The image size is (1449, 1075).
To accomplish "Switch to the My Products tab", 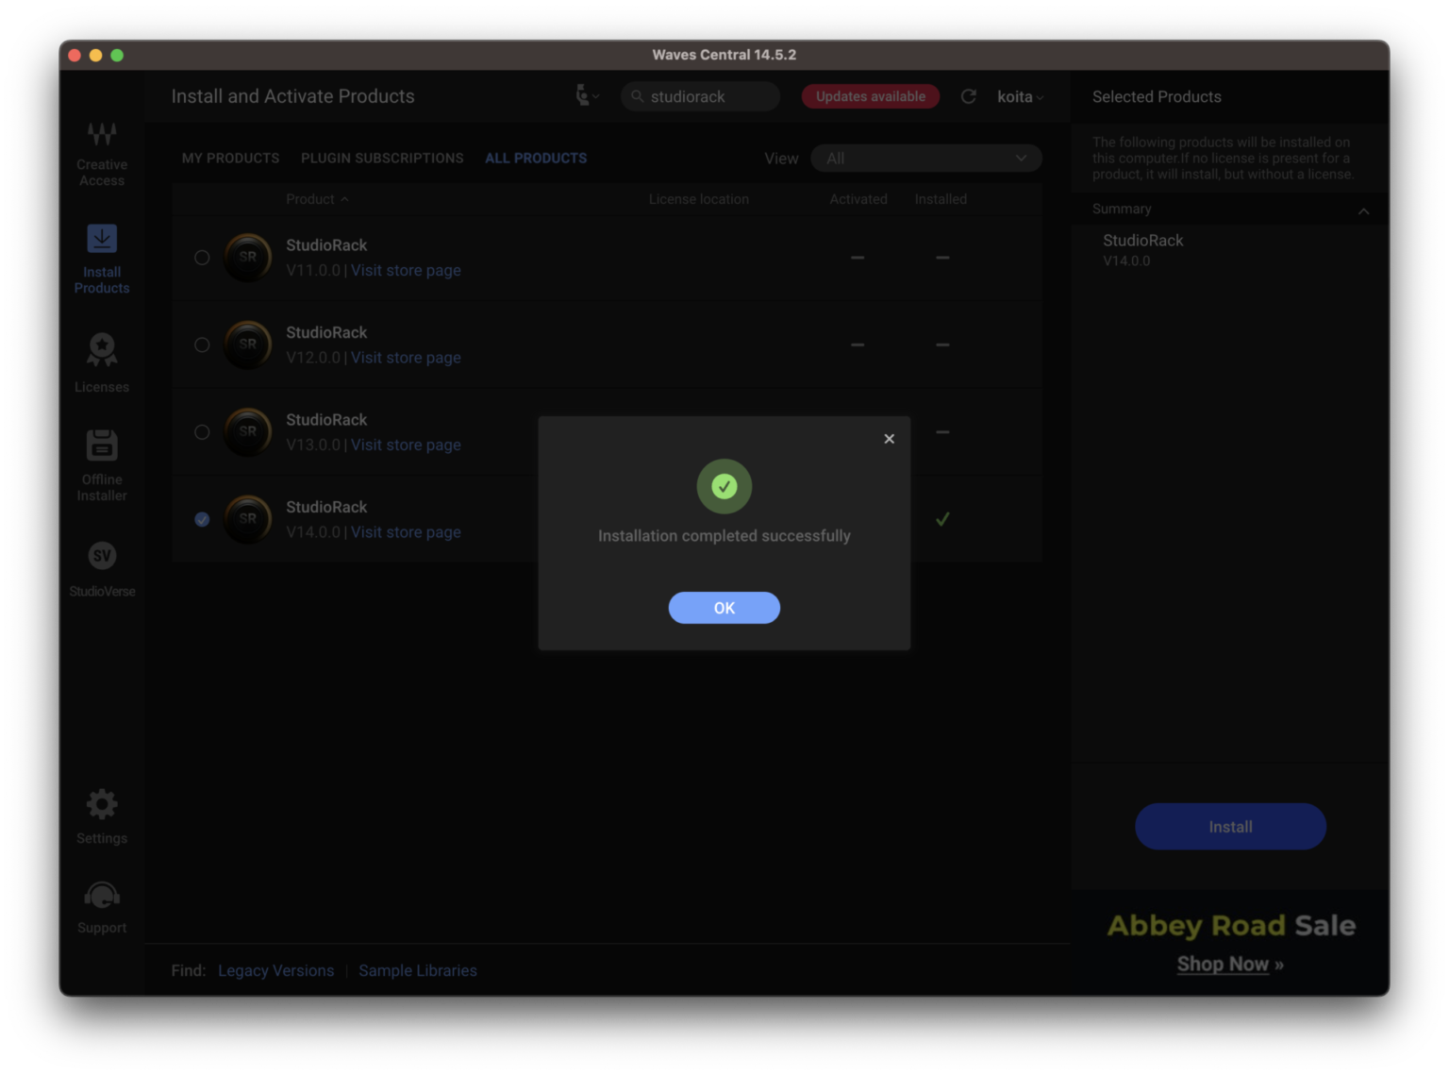I will [x=230, y=159].
